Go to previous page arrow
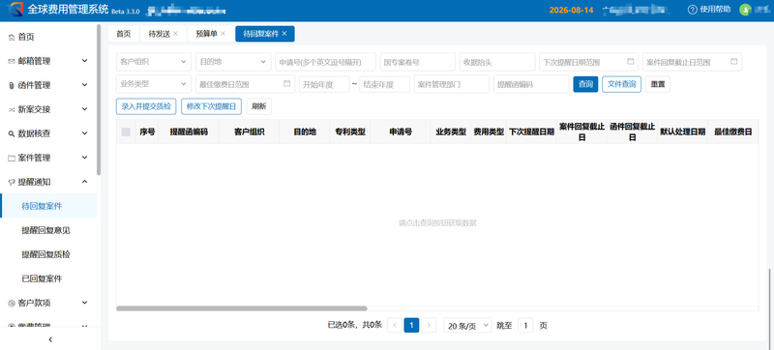Viewport: 774px width, 350px height. pos(394,326)
